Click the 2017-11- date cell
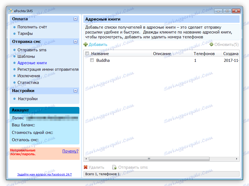 coord(231,60)
